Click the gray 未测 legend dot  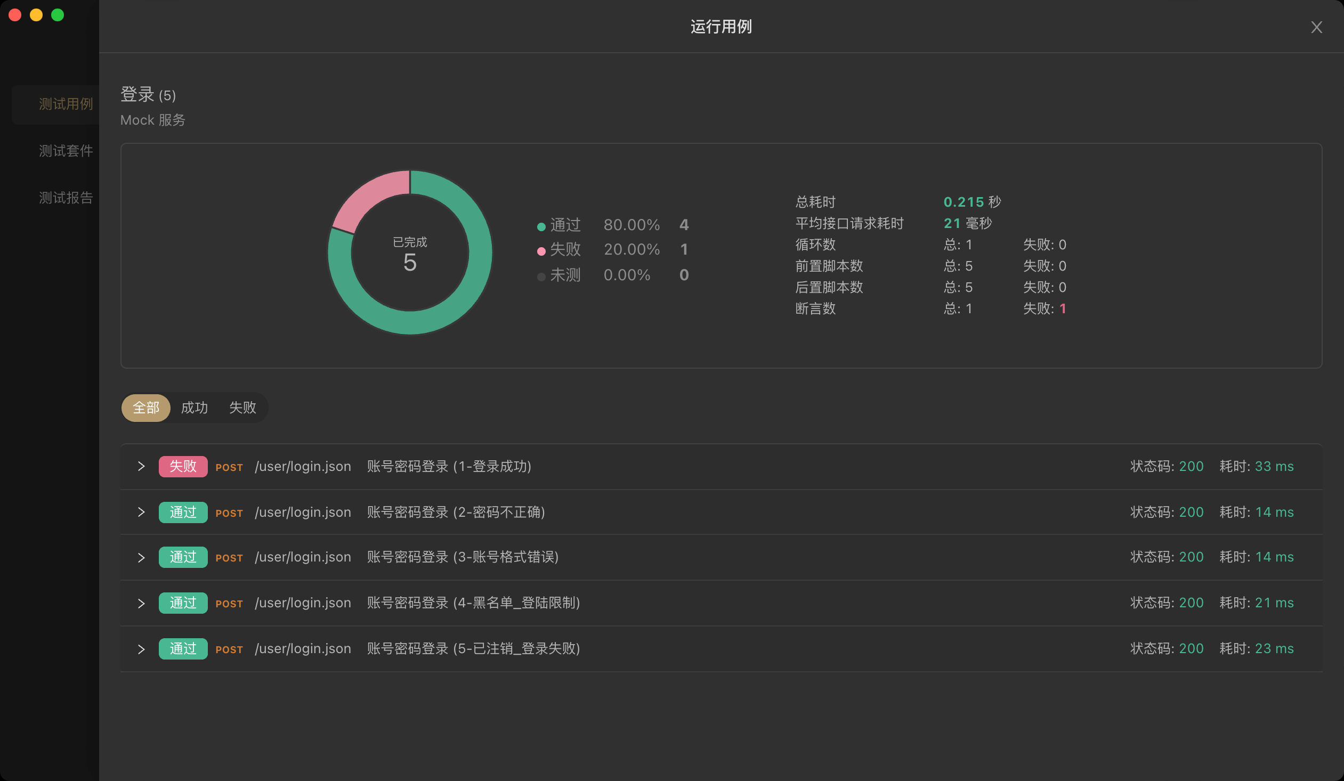[541, 276]
